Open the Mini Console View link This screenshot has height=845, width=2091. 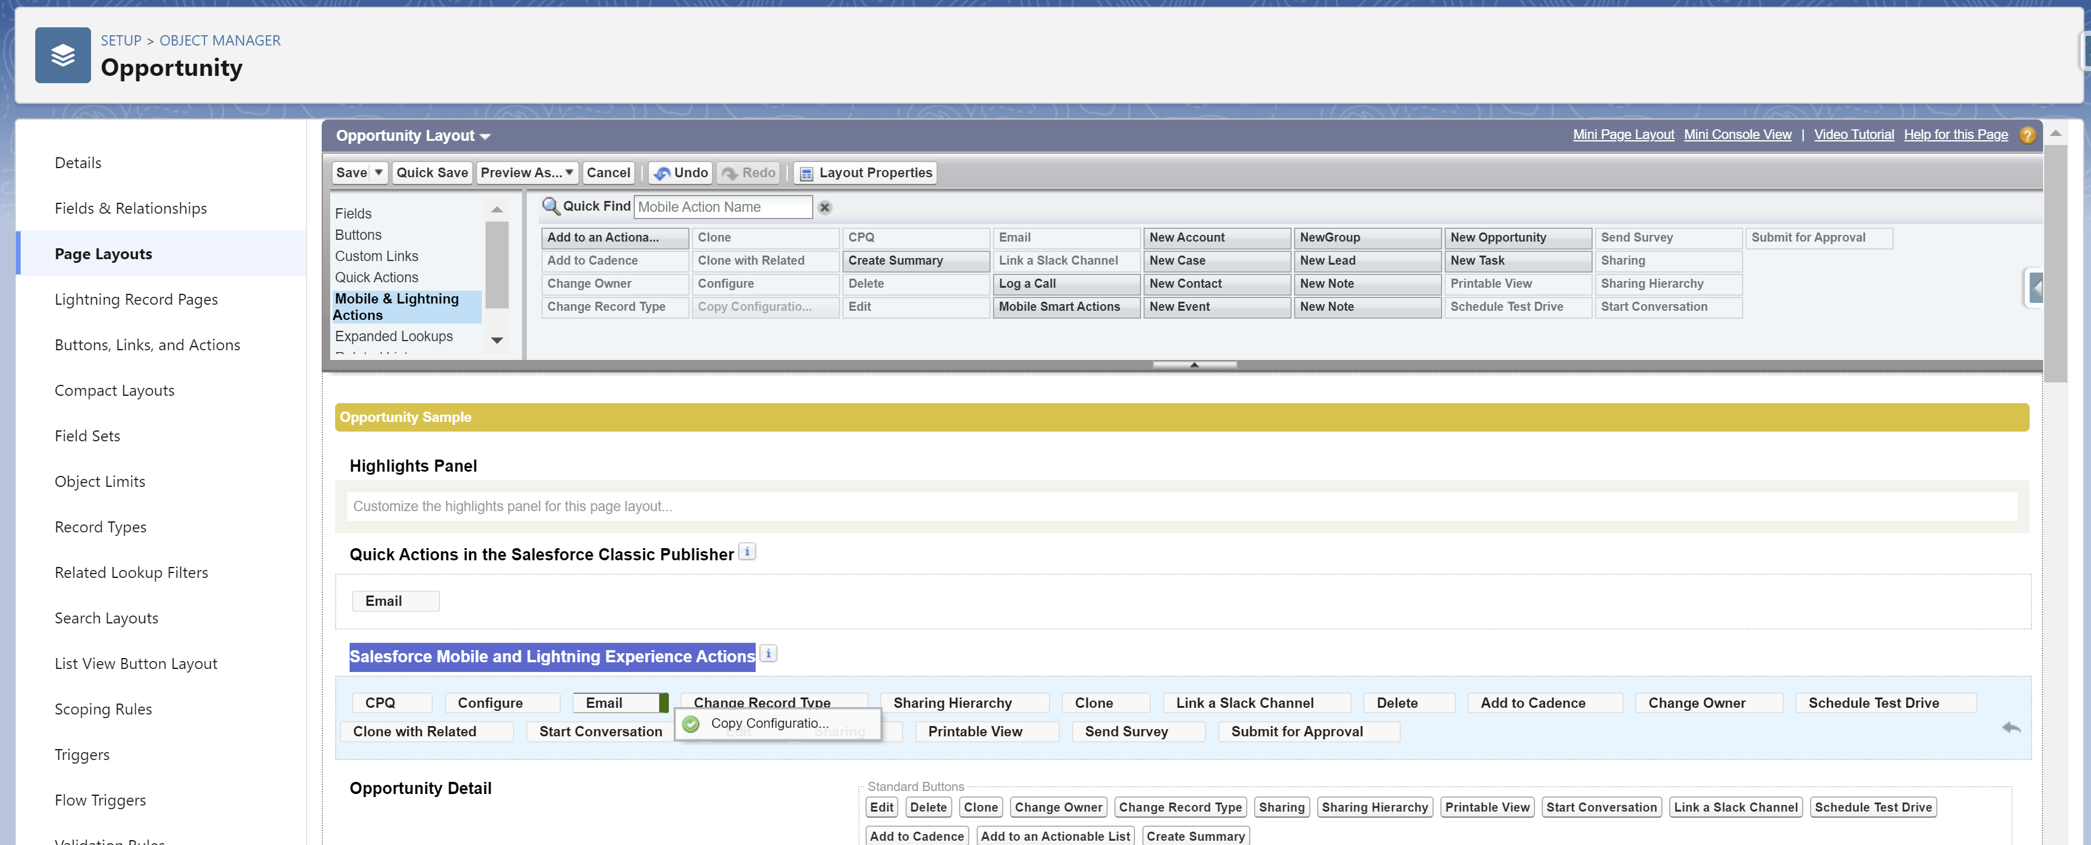coord(1737,135)
